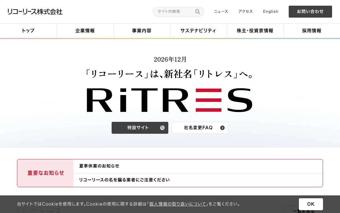The width and height of the screenshot is (340, 213).
Task: Select the トップ navigation item
Action: [28, 31]
